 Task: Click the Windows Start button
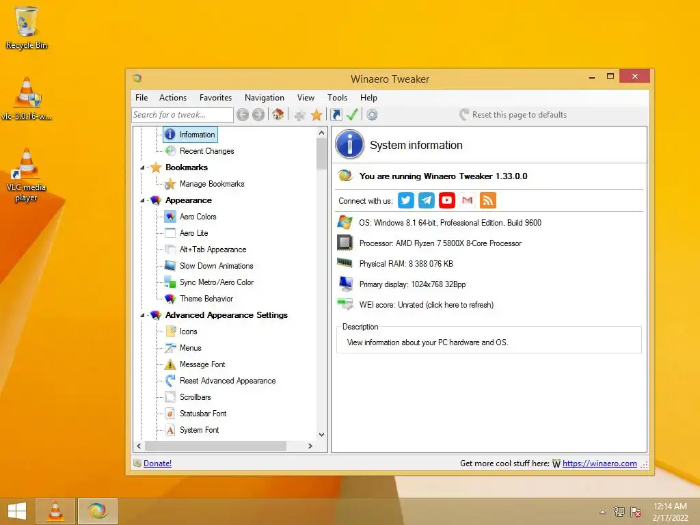[x=17, y=511]
